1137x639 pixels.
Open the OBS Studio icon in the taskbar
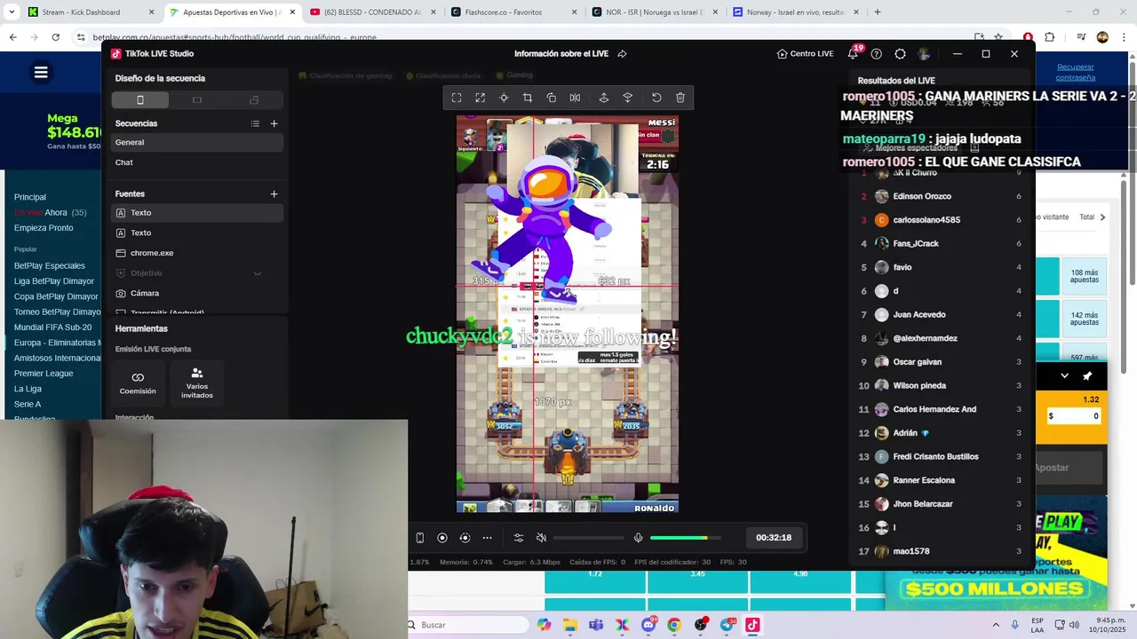(701, 625)
